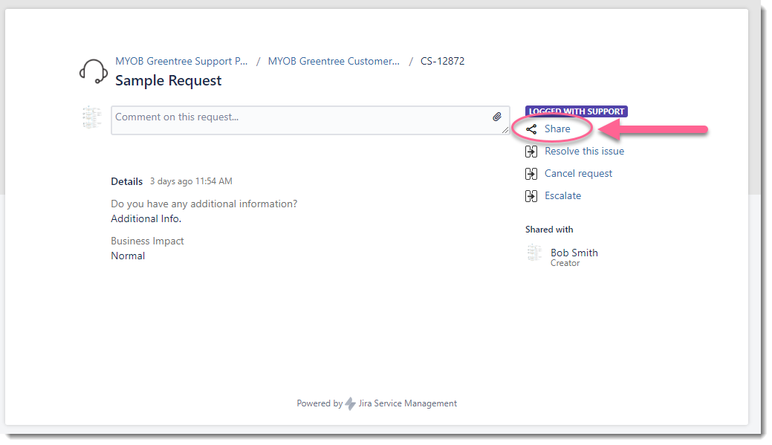Image resolution: width=772 pixels, height=445 pixels.
Task: Click the additional information question label
Action: click(x=204, y=204)
